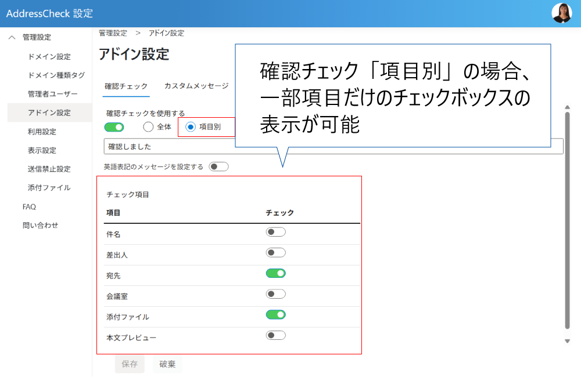Enable the 本文プレビュー check toggle
Image resolution: width=581 pixels, height=377 pixels.
tap(275, 335)
